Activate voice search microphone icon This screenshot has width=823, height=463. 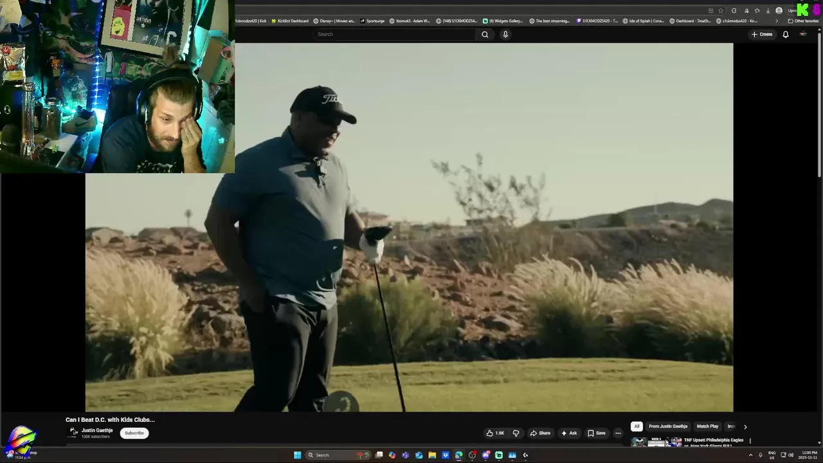coord(505,34)
